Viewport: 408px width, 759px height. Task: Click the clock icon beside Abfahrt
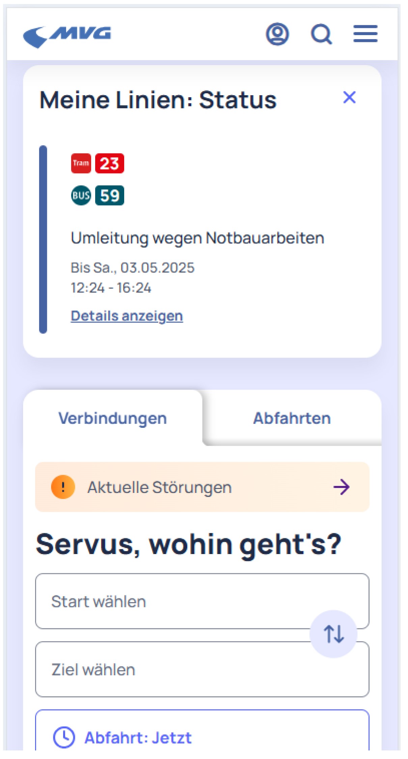point(64,737)
